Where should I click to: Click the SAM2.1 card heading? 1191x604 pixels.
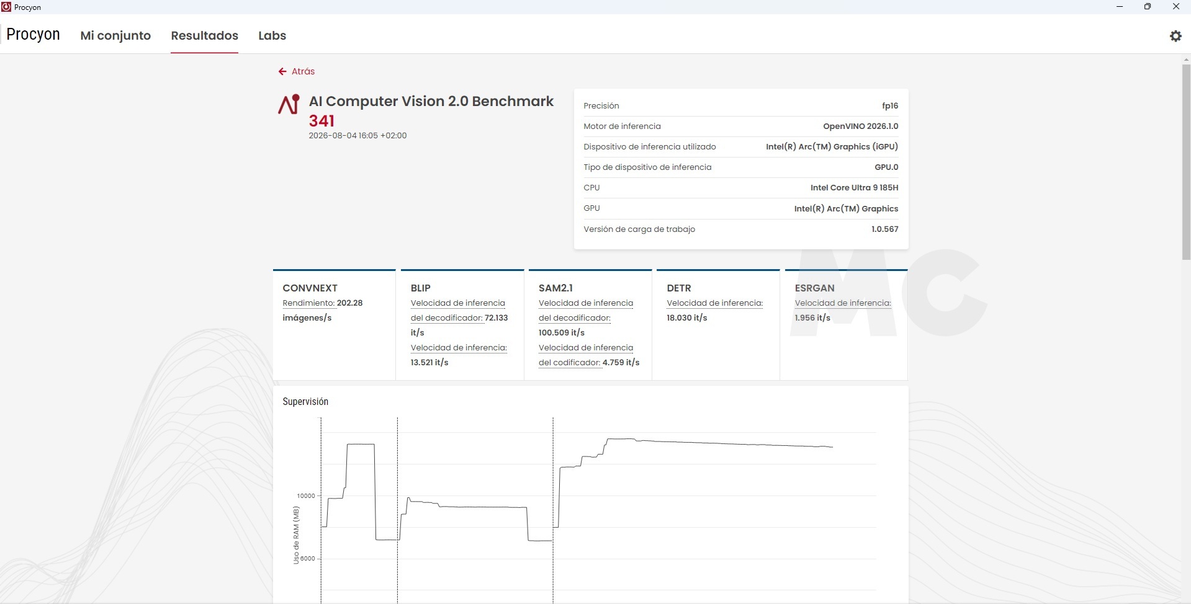click(x=555, y=288)
